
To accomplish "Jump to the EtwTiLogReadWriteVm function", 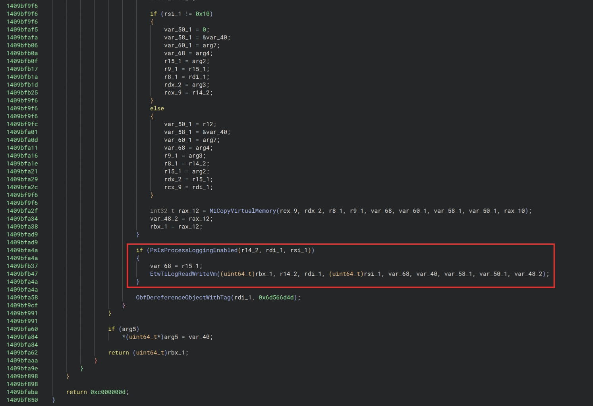I will point(184,274).
